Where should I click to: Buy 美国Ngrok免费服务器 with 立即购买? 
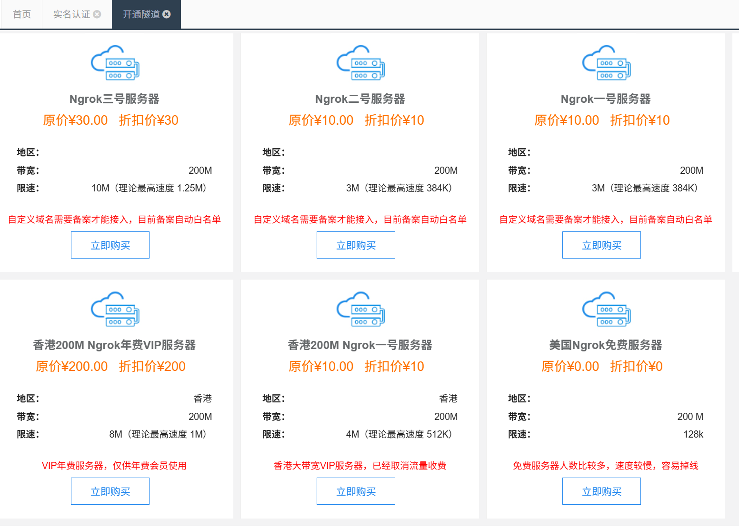(601, 491)
